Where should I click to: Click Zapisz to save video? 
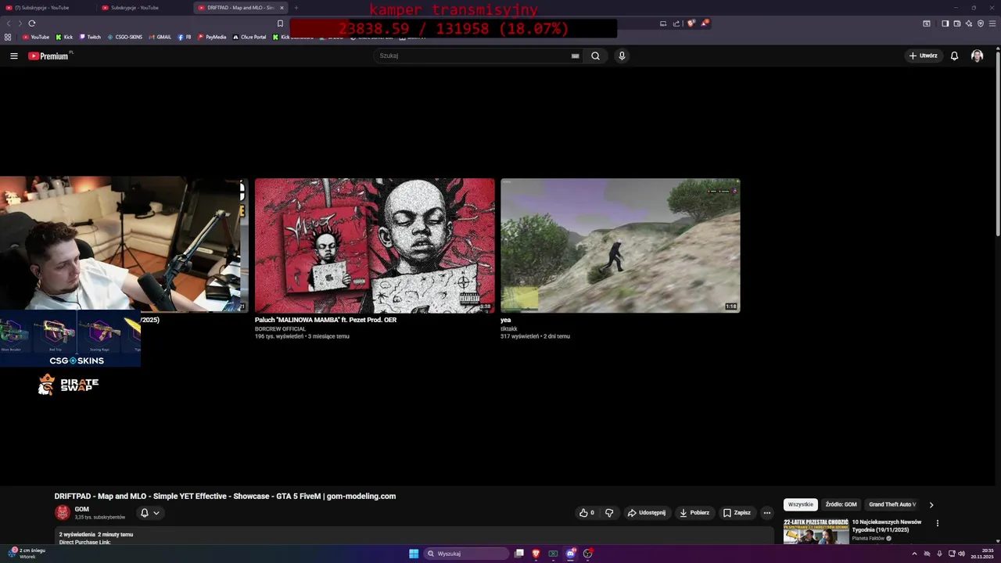[737, 513]
